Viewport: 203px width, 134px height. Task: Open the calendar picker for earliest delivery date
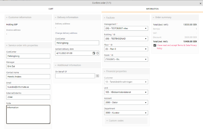coord(94,53)
